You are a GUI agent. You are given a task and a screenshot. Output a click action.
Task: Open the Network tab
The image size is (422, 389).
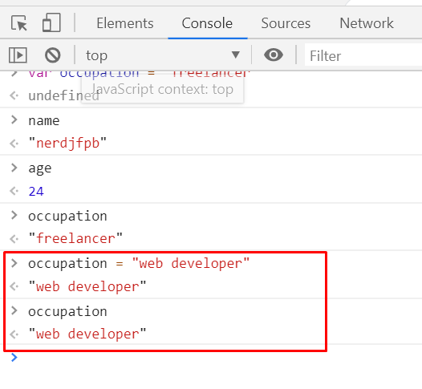pyautogui.click(x=367, y=23)
